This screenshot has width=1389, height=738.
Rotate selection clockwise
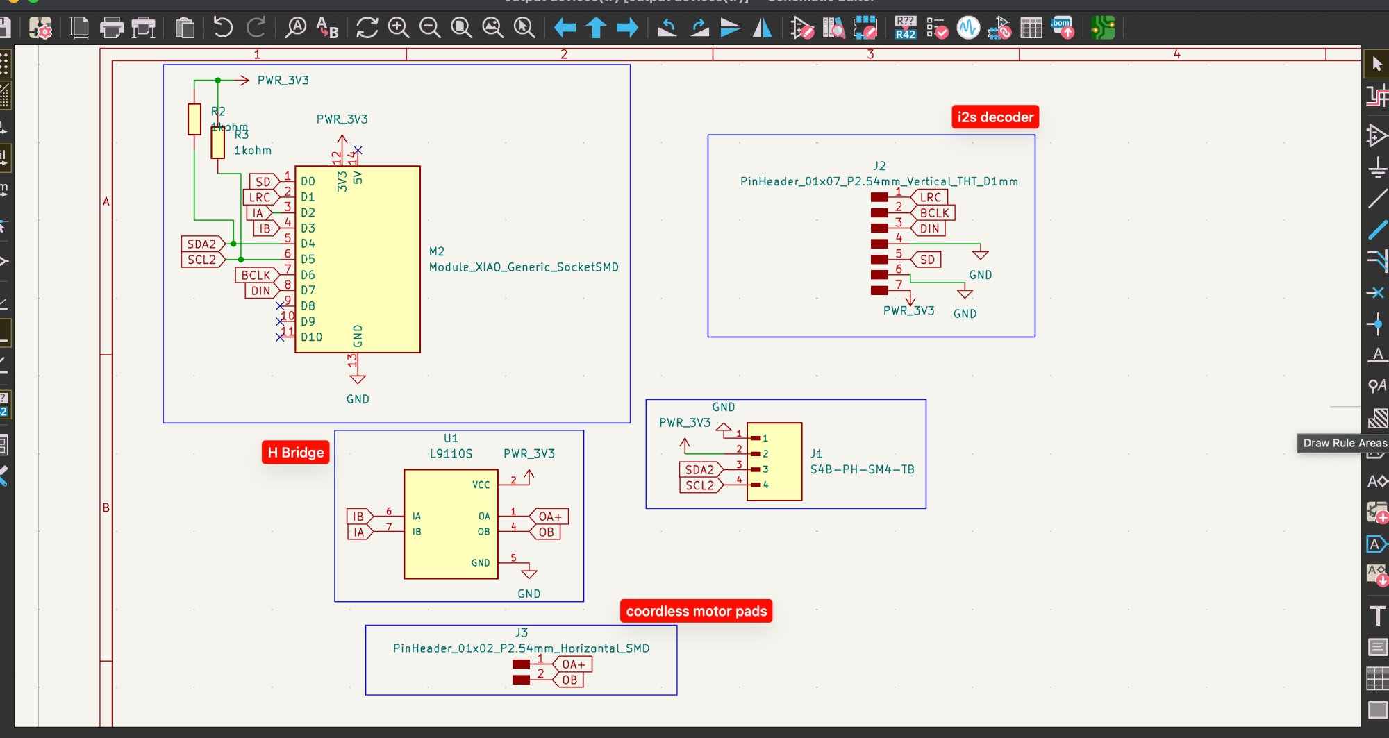699,28
